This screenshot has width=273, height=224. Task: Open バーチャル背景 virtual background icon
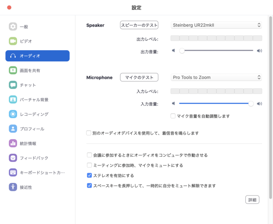tap(13, 100)
